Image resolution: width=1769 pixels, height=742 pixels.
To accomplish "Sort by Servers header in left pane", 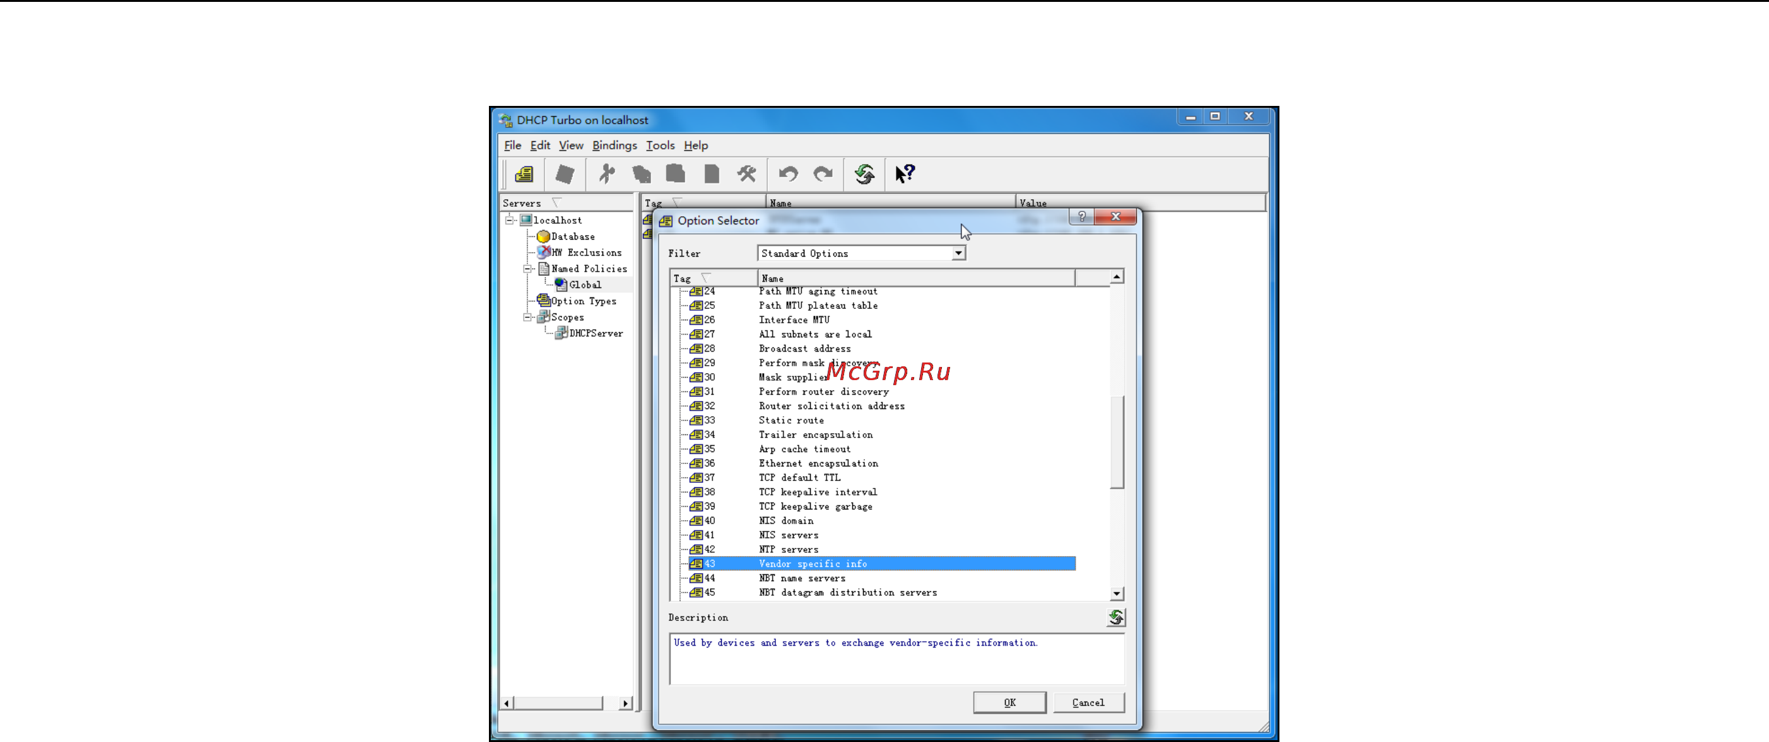I will 566,203.
